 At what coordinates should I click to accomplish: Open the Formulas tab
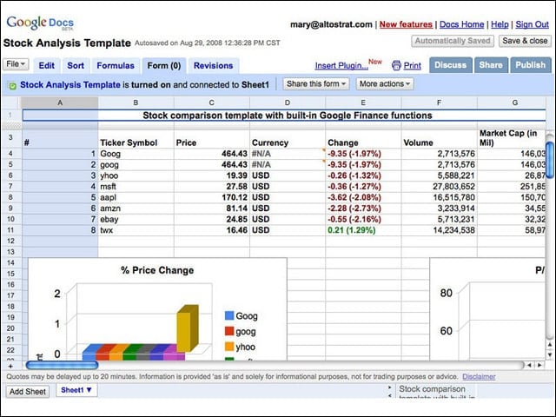[116, 66]
